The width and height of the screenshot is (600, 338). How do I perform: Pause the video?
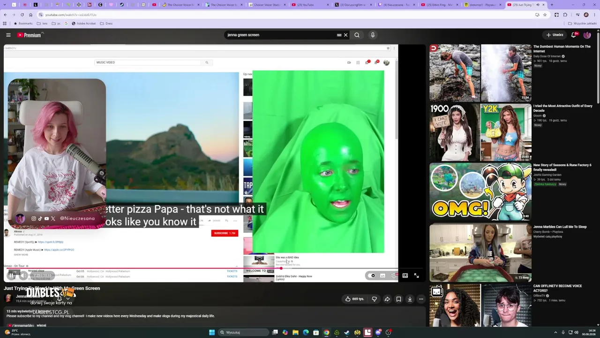[x=11, y=276]
